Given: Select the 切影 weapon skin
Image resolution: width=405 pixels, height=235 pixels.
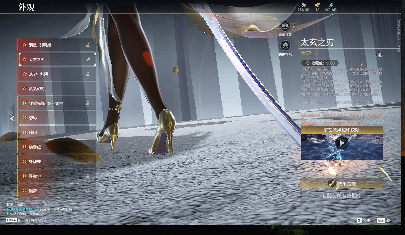Looking at the screenshot, I should [x=56, y=118].
